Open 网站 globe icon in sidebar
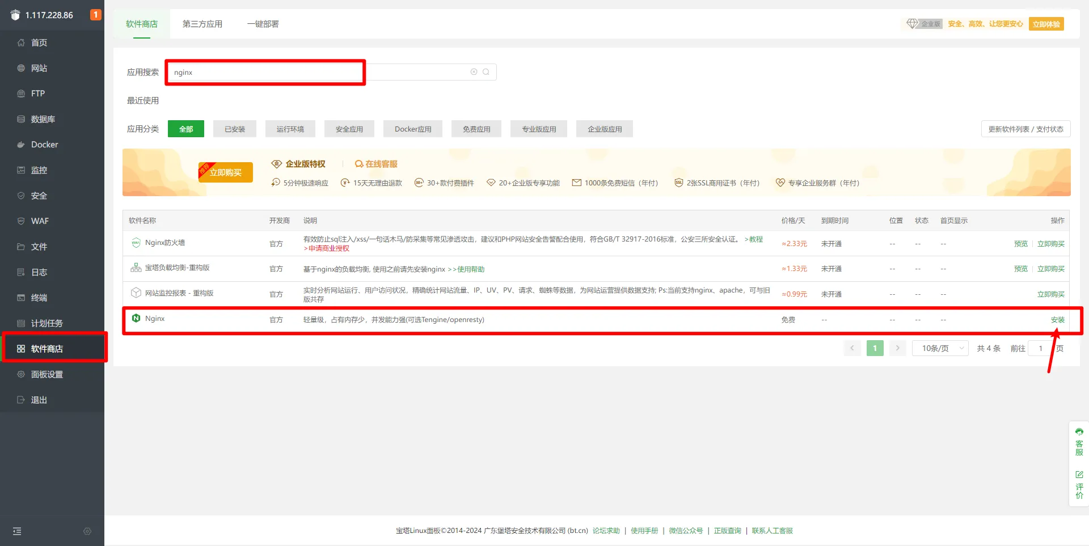 (21, 68)
